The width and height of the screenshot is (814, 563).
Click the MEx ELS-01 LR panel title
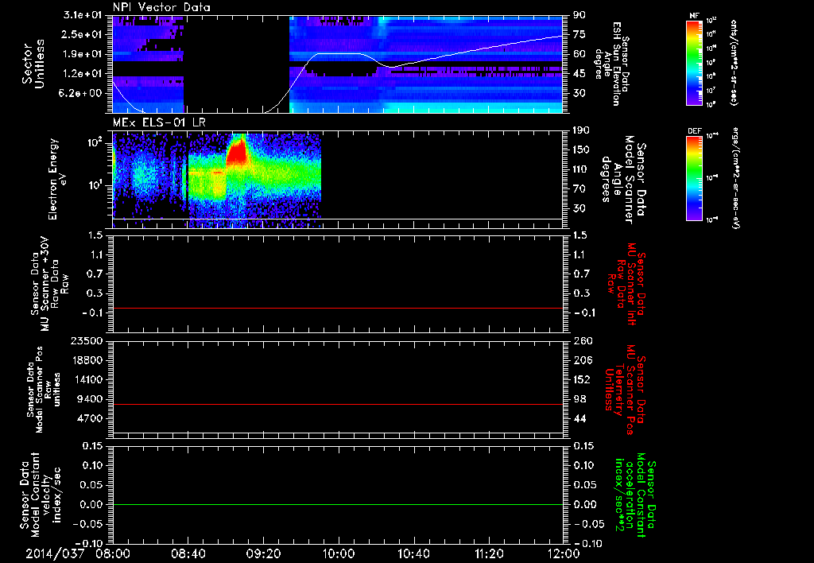[x=159, y=122]
